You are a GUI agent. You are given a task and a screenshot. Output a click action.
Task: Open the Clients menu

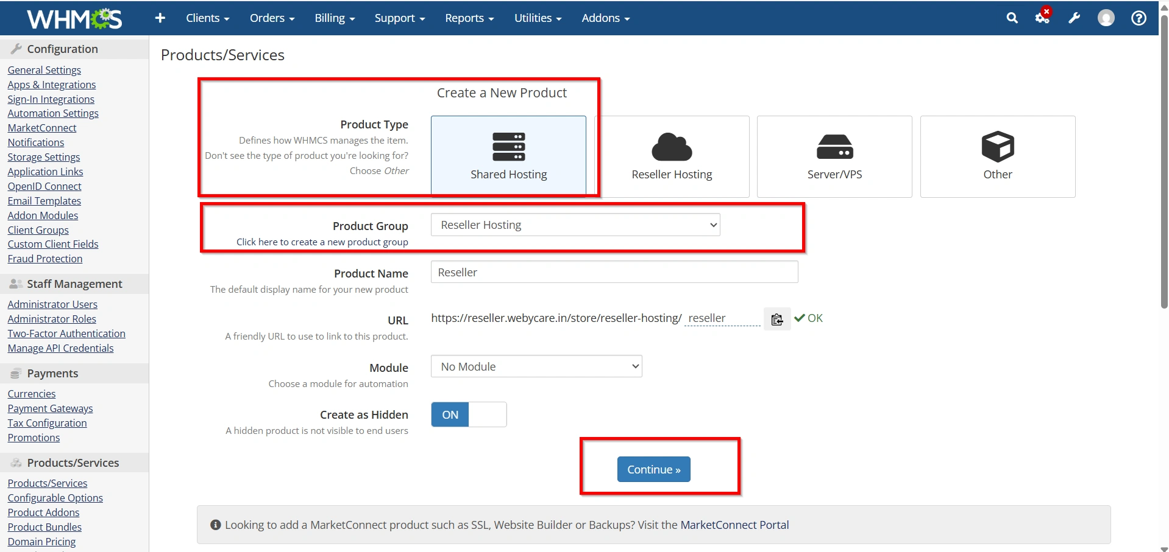pos(208,18)
